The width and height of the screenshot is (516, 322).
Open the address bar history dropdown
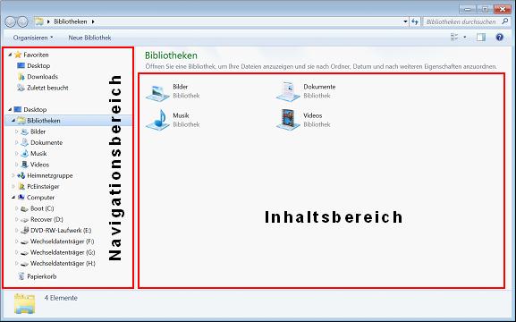pyautogui.click(x=405, y=21)
